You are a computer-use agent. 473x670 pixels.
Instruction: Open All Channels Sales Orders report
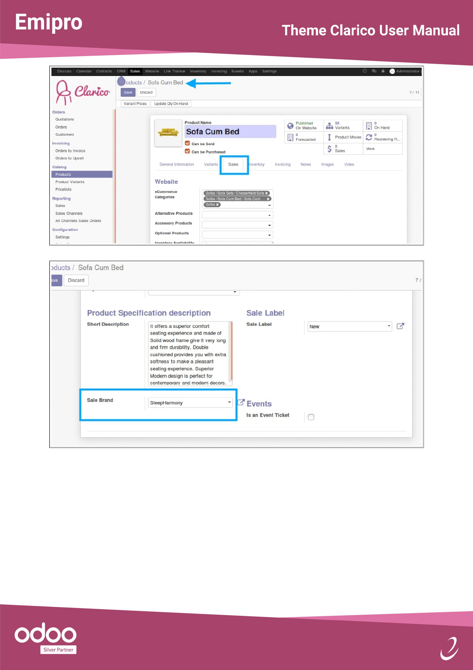tap(78, 221)
